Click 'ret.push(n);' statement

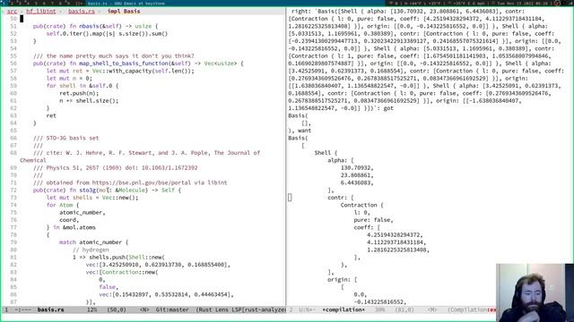click(x=79, y=93)
